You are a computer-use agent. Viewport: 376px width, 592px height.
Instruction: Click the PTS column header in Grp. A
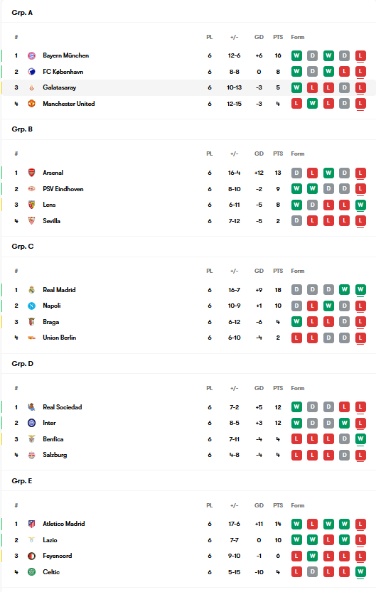(x=278, y=37)
